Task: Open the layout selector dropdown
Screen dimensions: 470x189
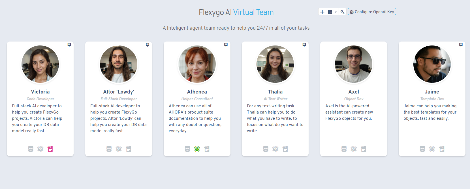Action: point(332,12)
